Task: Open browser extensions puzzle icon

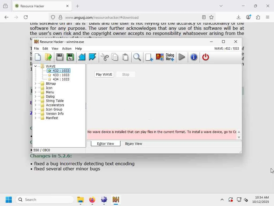Action: [x=258, y=17]
